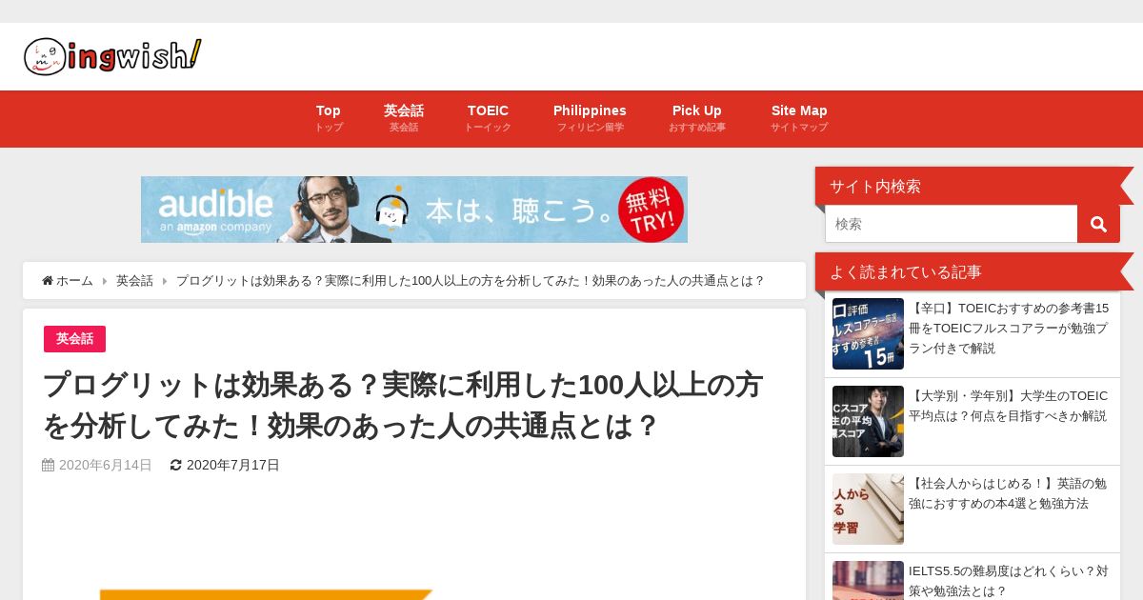Click the pink 英会話 category tag
Screen dimensions: 1143x600
click(x=74, y=339)
